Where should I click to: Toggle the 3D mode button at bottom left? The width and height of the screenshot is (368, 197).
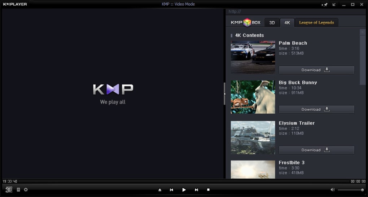pyautogui.click(x=9, y=189)
